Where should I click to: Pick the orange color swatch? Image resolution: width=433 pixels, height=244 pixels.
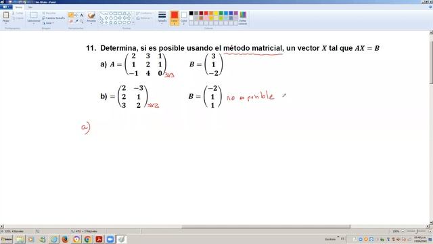[211, 13]
